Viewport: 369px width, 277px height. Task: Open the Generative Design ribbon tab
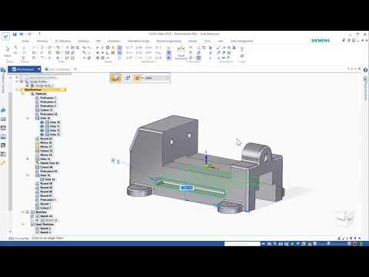click(x=138, y=41)
